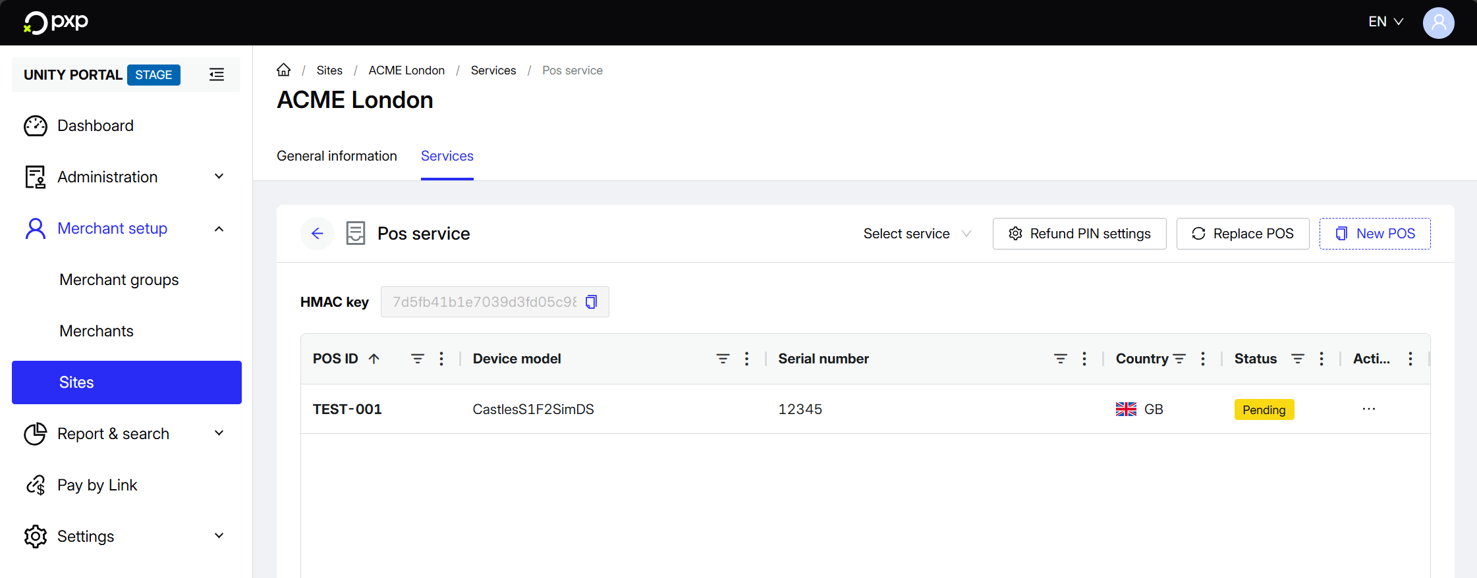
Task: Open the Select service dropdown
Action: click(x=916, y=234)
